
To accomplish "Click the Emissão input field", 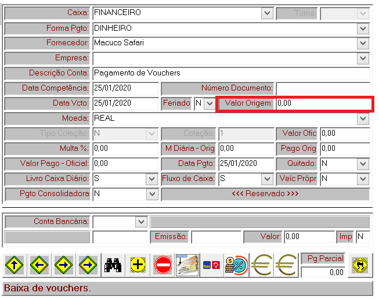I will click(x=216, y=237).
